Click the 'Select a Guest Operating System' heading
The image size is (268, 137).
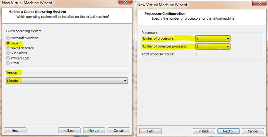click(38, 12)
